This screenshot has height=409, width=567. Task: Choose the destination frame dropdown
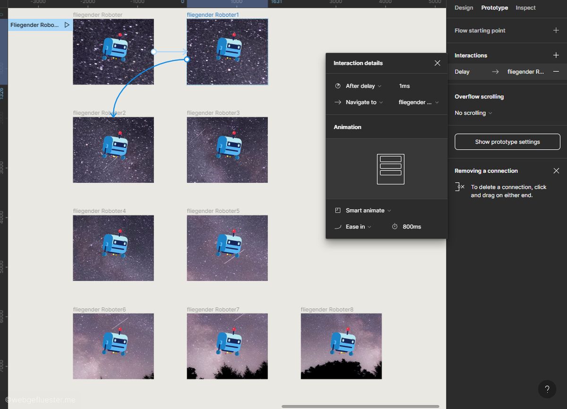click(x=418, y=102)
